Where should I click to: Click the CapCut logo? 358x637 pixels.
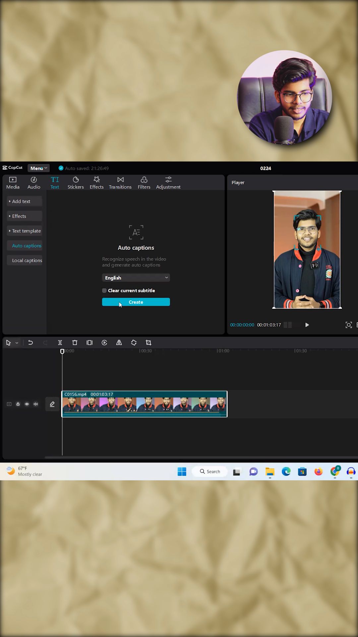pos(13,168)
